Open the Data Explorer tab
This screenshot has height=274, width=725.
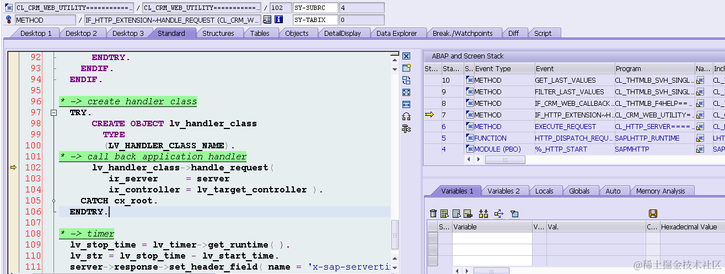397,33
